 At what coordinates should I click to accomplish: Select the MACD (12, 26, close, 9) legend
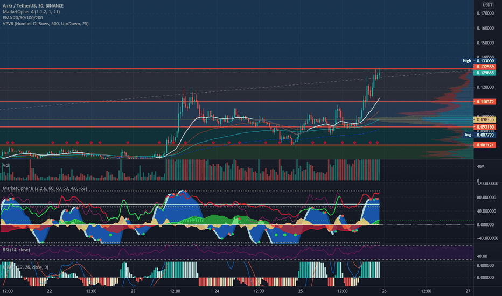pos(26,267)
